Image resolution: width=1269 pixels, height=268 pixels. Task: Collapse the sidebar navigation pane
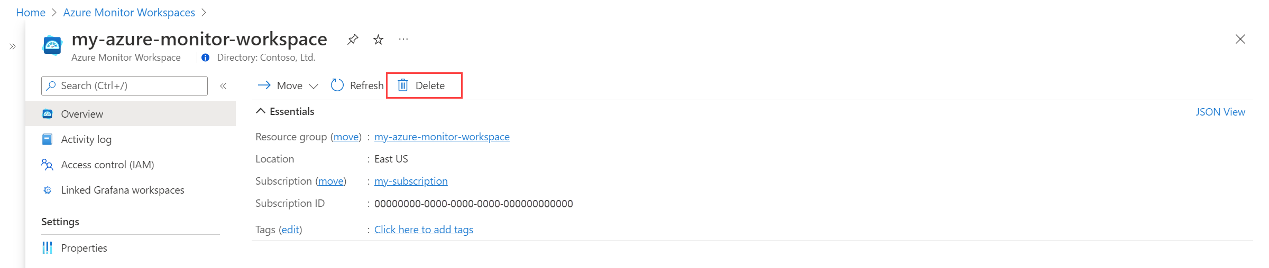point(223,85)
